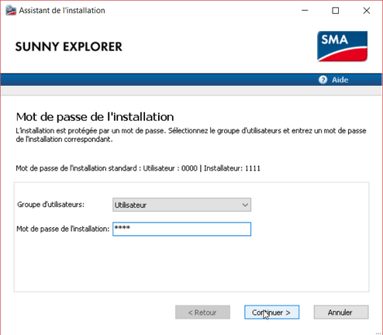Click the Mot de passe de l'installation heading

(95, 117)
